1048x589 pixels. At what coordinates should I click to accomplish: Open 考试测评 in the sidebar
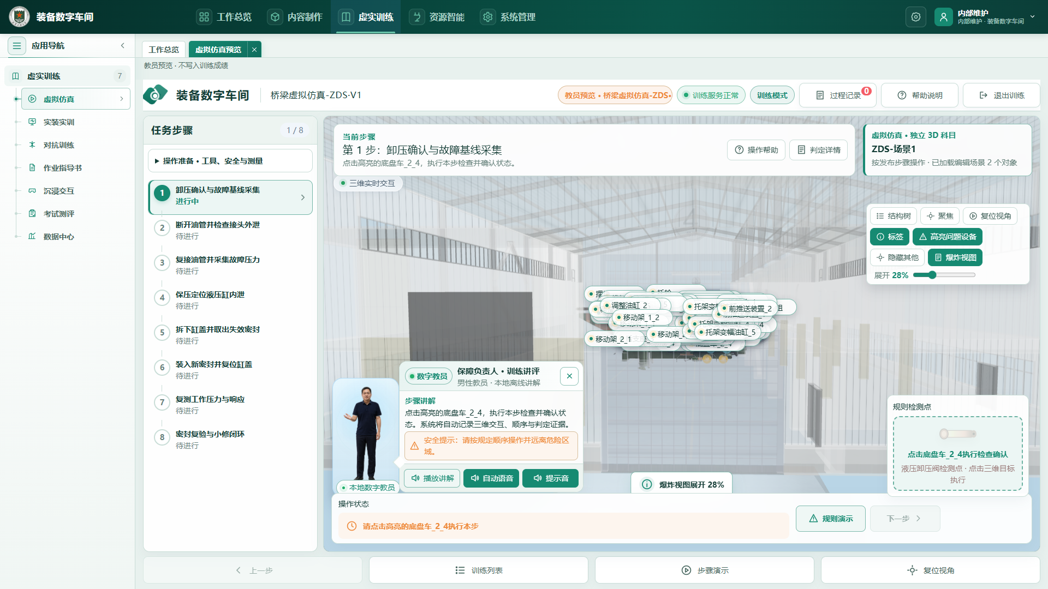pos(59,214)
